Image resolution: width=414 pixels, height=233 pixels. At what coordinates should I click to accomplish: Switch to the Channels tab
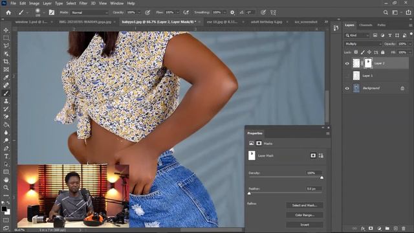coord(365,25)
